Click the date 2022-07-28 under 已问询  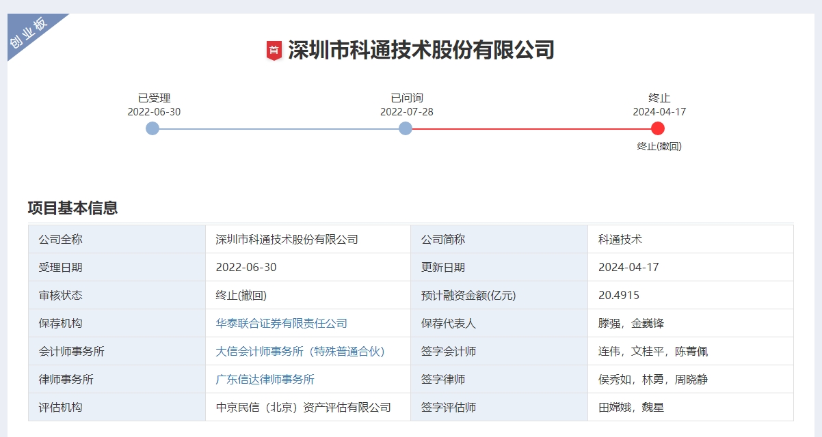(x=407, y=112)
